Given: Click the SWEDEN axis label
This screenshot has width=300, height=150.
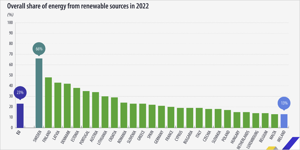Looking at the screenshot, I should [37, 137].
